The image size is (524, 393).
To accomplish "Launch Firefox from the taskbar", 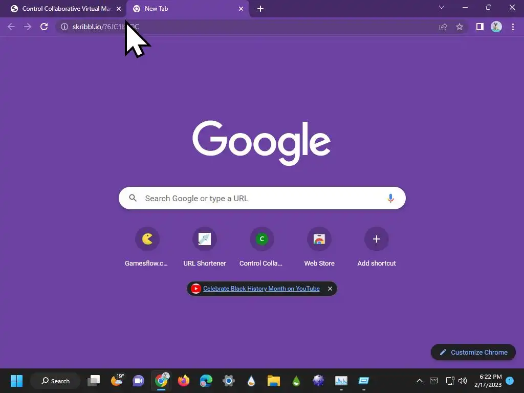I will pos(184,381).
